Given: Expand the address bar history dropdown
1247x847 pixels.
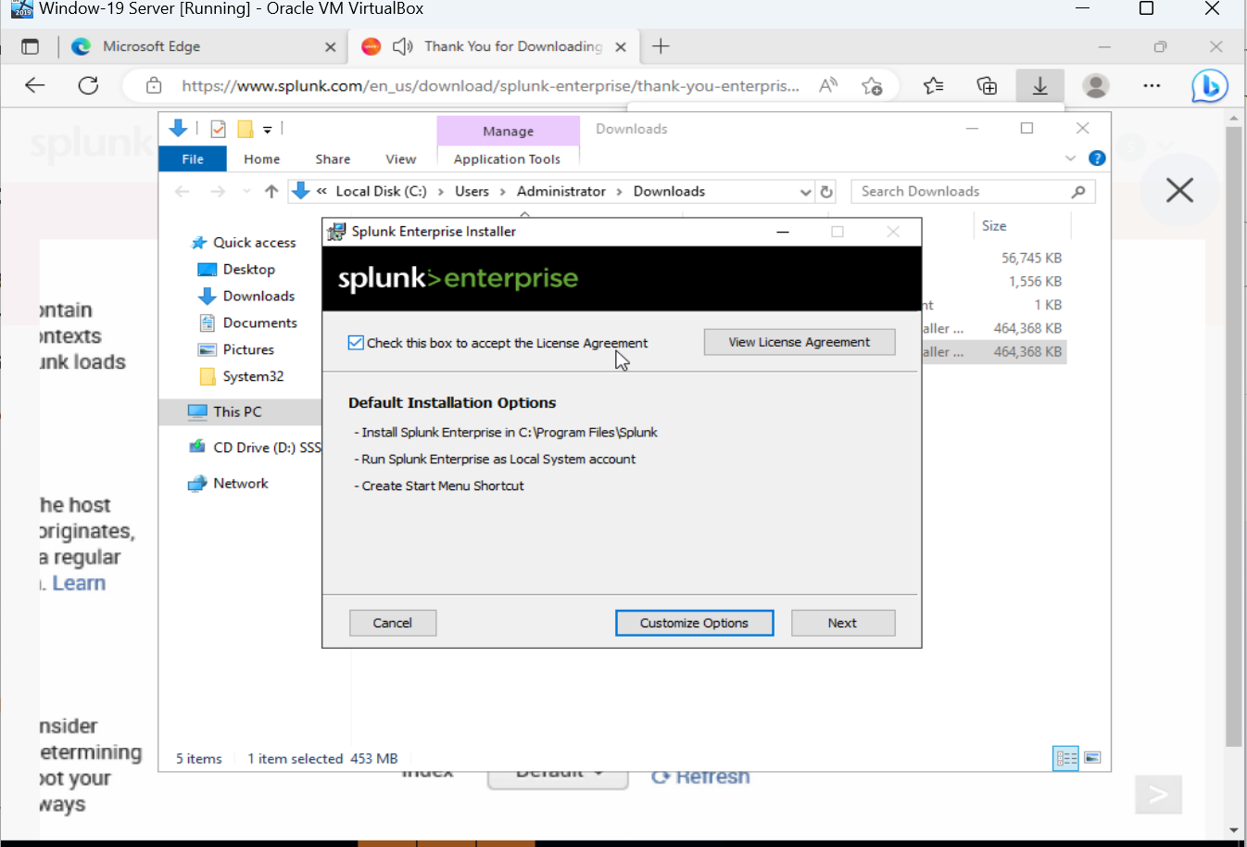Looking at the screenshot, I should click(x=805, y=192).
